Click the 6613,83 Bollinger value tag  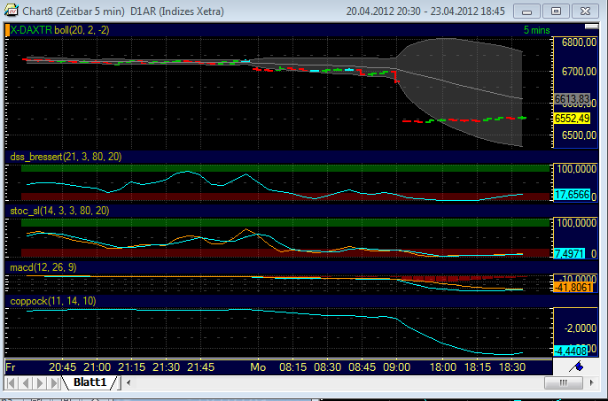click(572, 99)
